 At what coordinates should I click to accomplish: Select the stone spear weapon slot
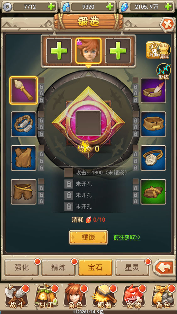[24, 91]
